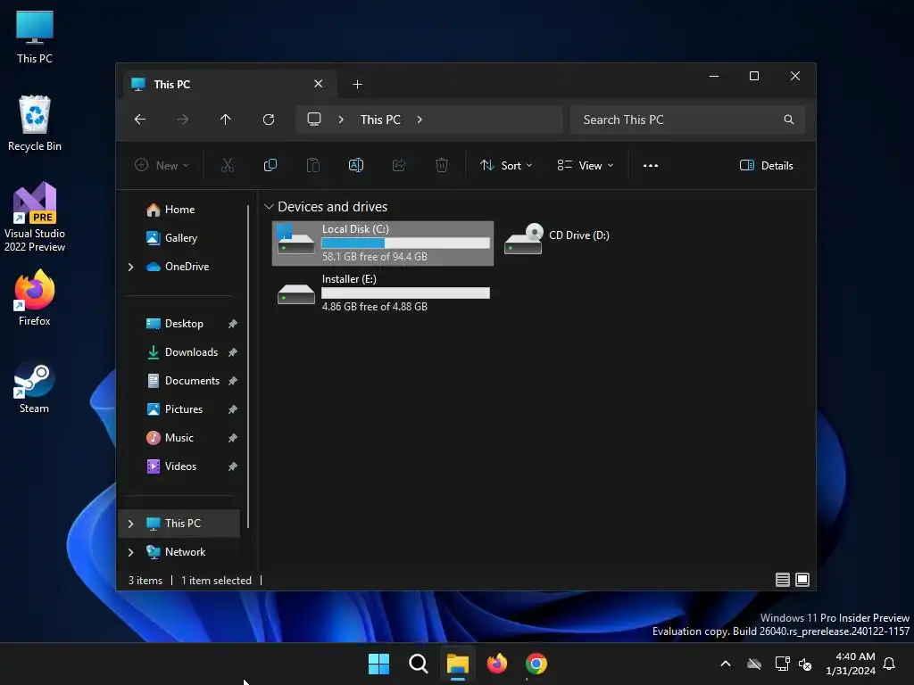914x685 pixels.
Task: Open the notification bell in taskbar
Action: point(889,664)
